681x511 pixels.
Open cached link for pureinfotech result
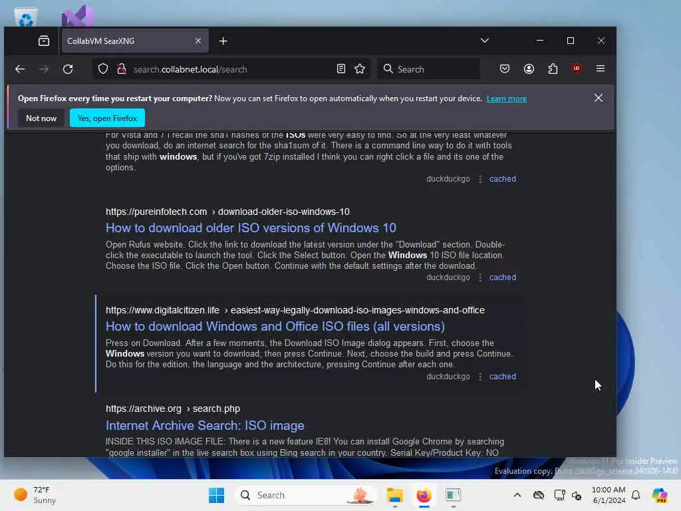coord(503,277)
